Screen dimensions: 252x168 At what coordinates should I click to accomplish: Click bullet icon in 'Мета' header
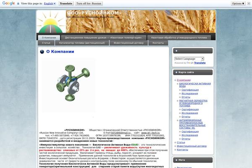pos(176,160)
